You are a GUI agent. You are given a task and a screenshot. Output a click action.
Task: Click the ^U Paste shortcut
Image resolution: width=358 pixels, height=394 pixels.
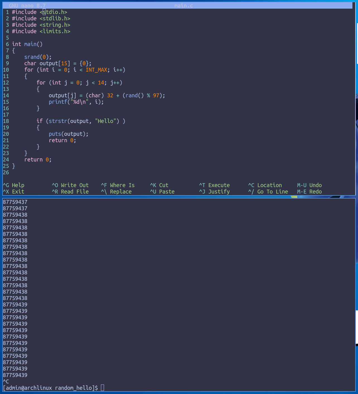pyautogui.click(x=162, y=192)
